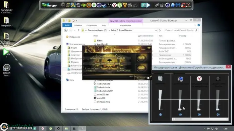The width and height of the screenshot is (234, 131).
Task: Open Steam from the top dock
Action: click(104, 5)
